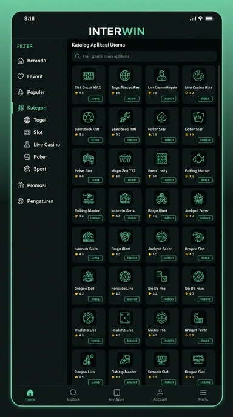Tap the cellular signal status icon
Screen dimensions: 233x417
click(x=193, y=19)
